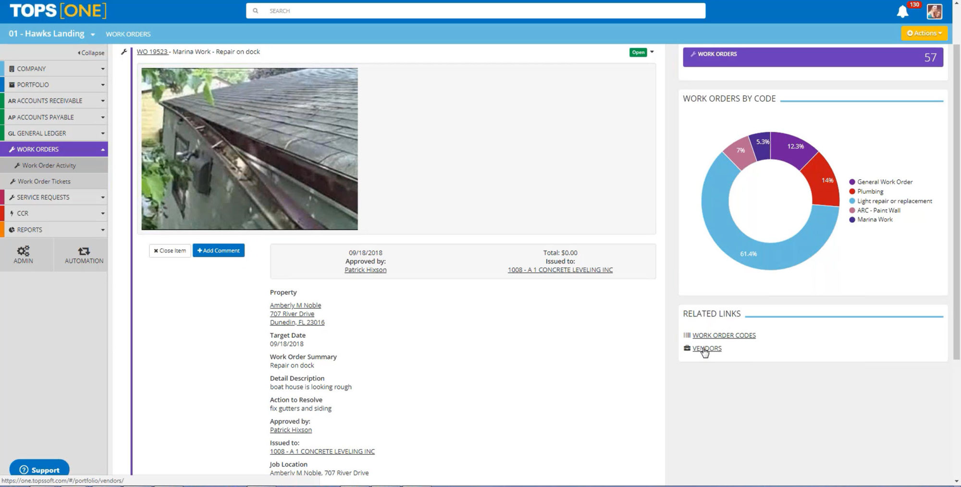Viewport: 961px width, 487px height.
Task: Select Work Order Tickets in sidebar
Action: point(44,182)
